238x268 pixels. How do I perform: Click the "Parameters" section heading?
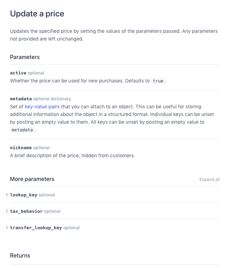25,57
